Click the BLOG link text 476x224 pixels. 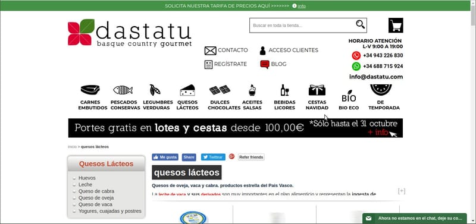pos(278,64)
